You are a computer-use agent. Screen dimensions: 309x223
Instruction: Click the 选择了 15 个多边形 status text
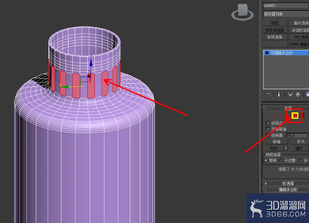click(294, 169)
